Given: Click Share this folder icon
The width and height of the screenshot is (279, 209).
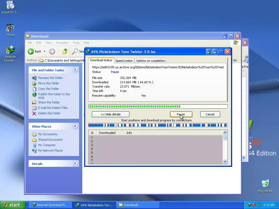Looking at the screenshot, I should click(x=34, y=102).
